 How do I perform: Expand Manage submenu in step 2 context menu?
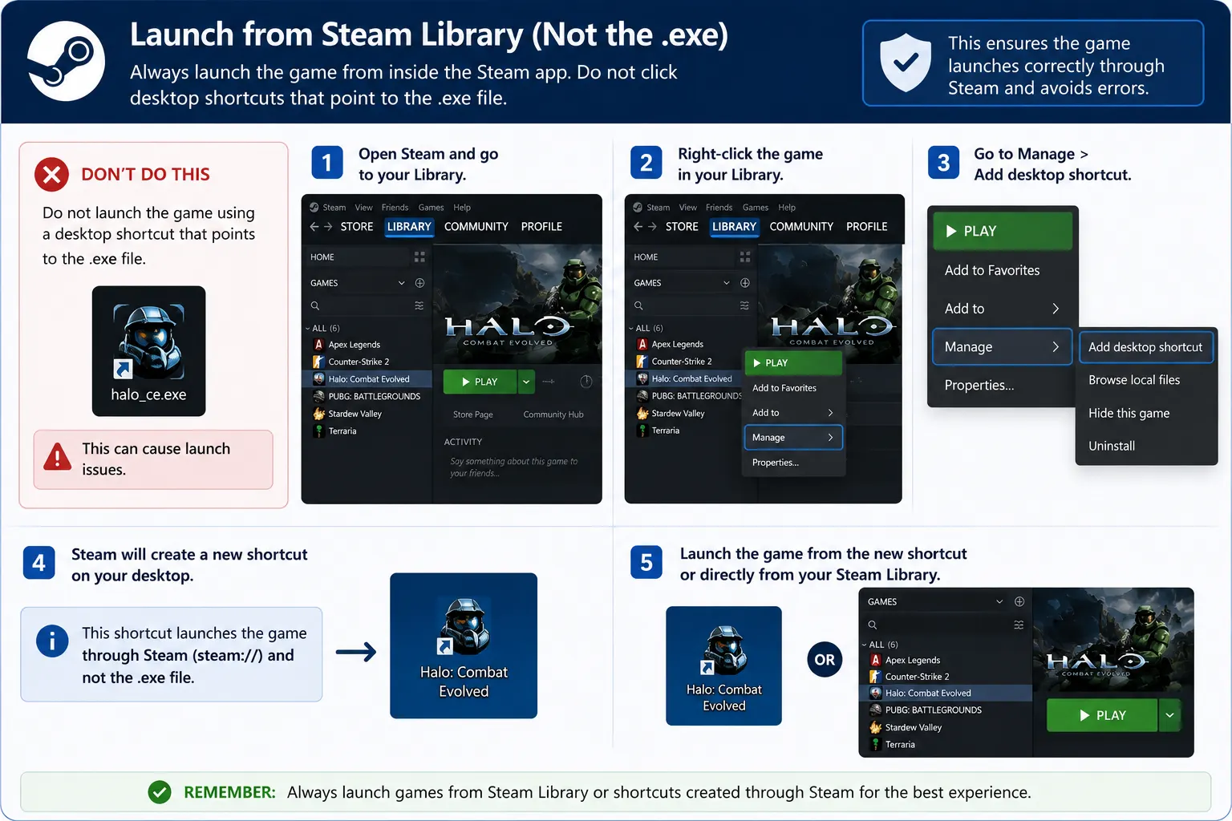(x=792, y=438)
